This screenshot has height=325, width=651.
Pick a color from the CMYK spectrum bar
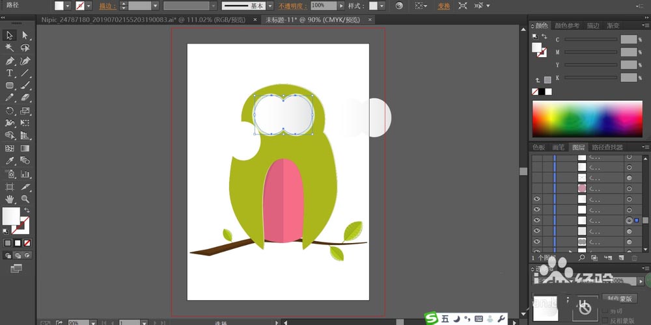pos(587,119)
